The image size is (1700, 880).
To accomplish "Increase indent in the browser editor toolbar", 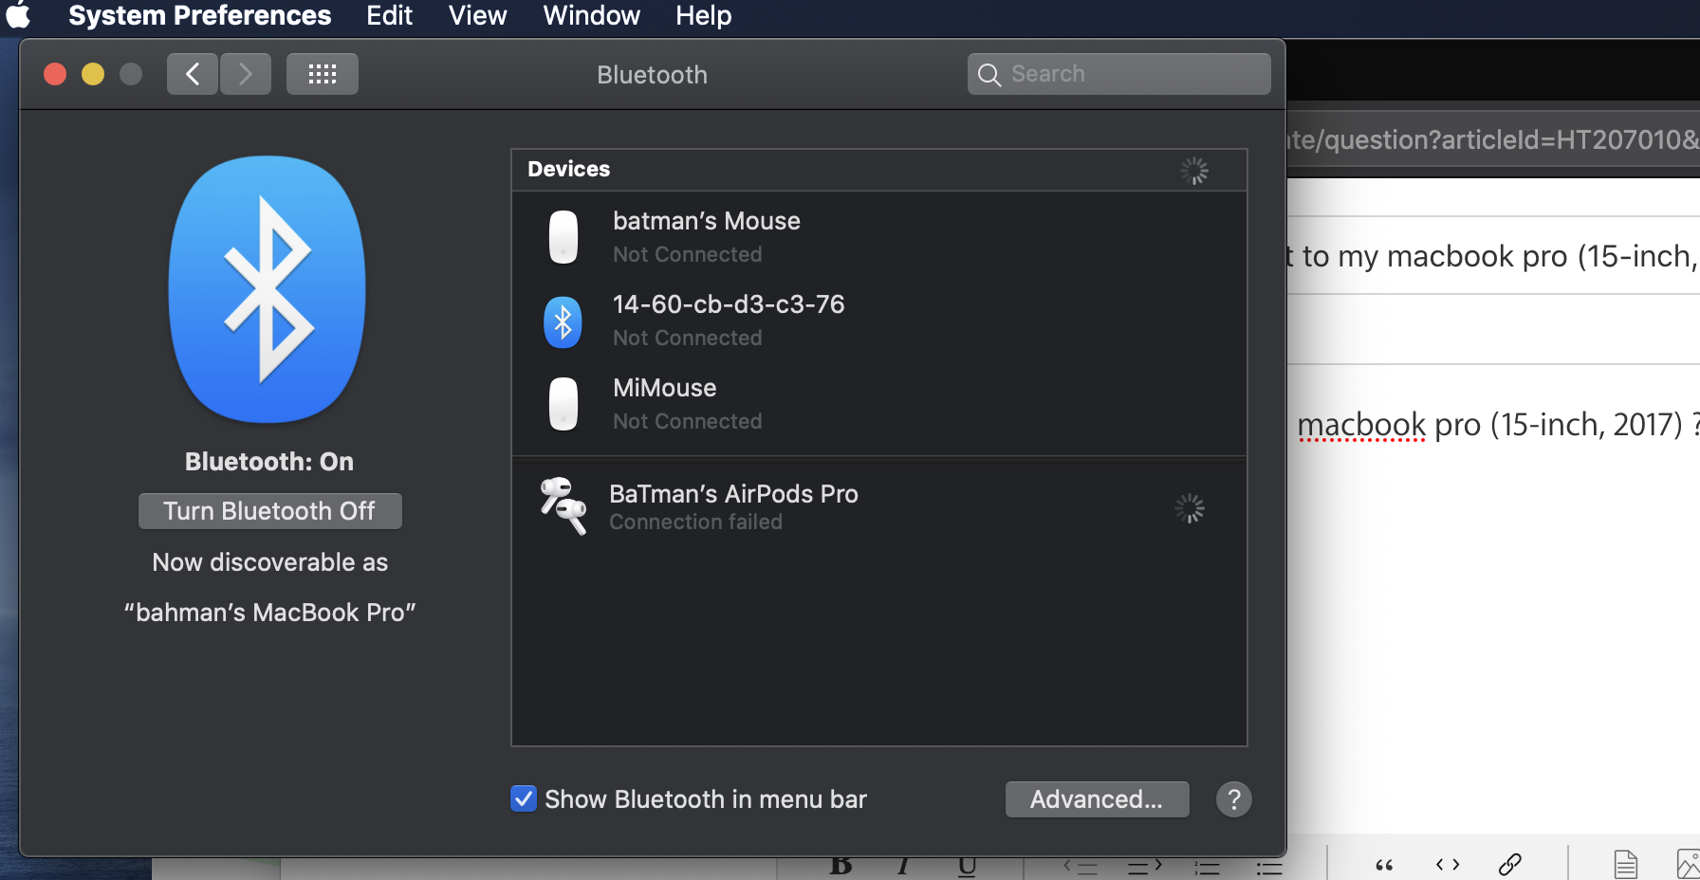I will pyautogui.click(x=1145, y=867).
